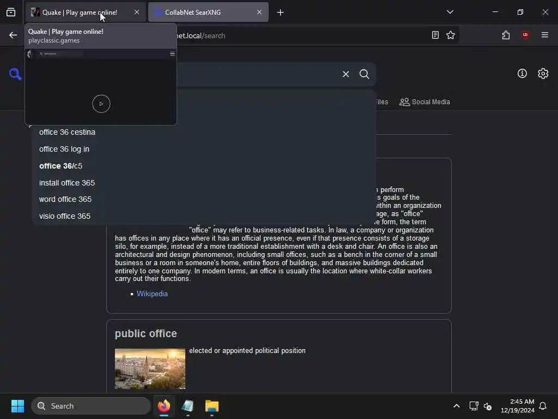Open the List all tabs dropdown
Viewport: 558px width, 419px height.
coord(450,12)
